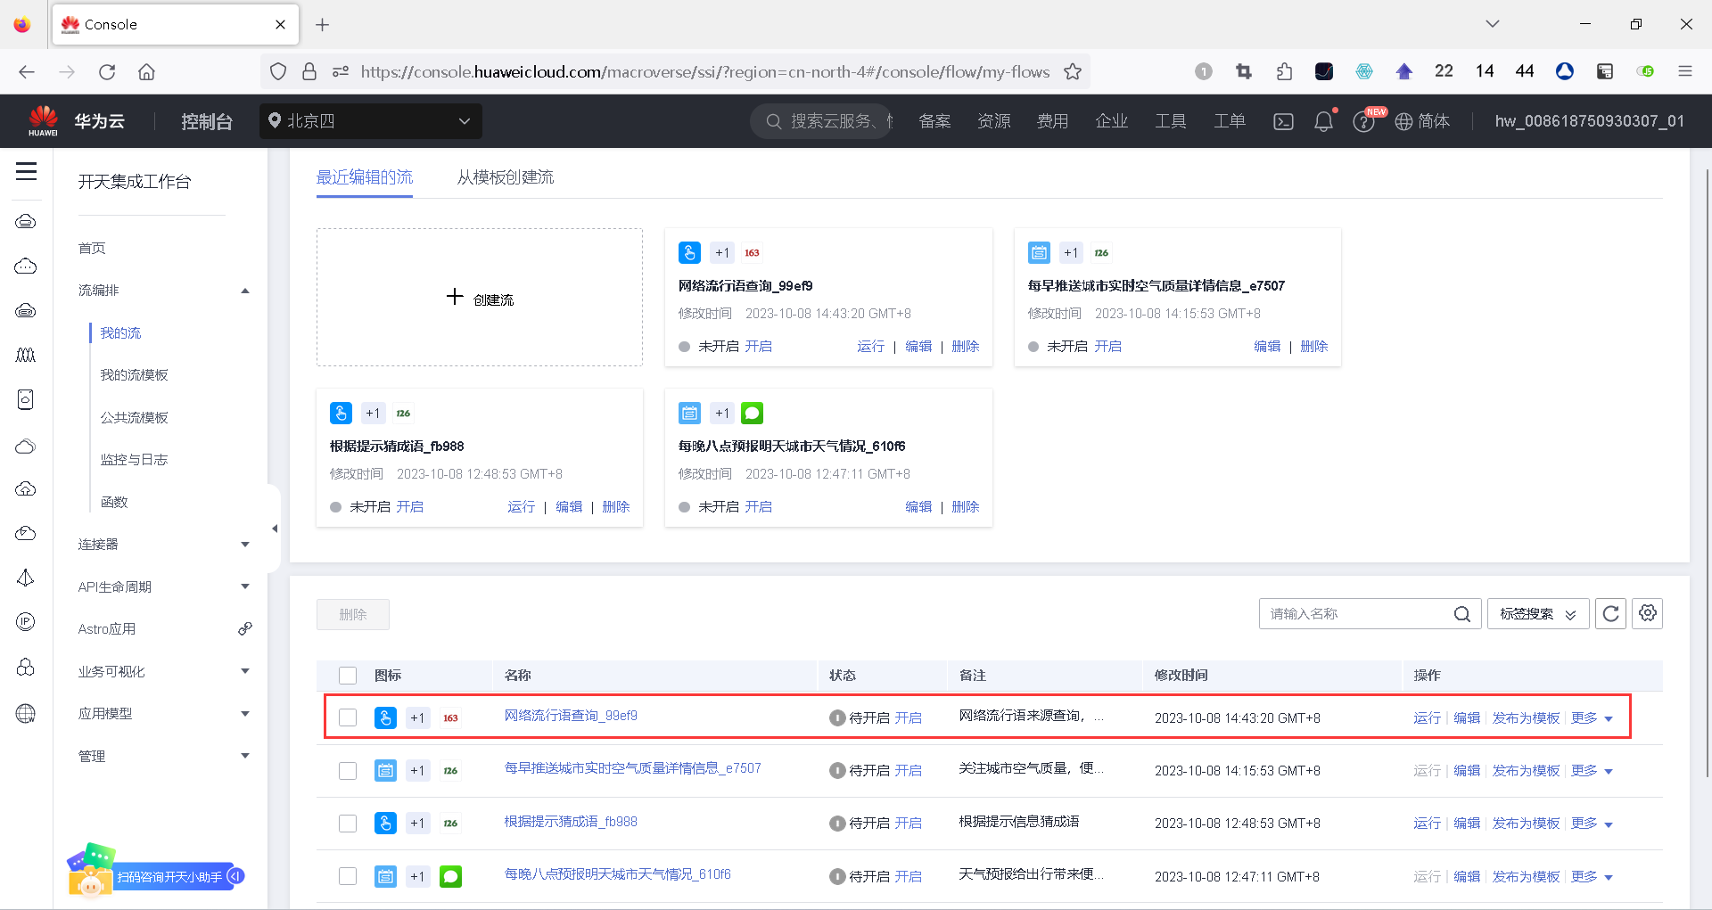Run the 网络流行语查询_99ef9 card flow
The width and height of the screenshot is (1712, 910).
[871, 347]
